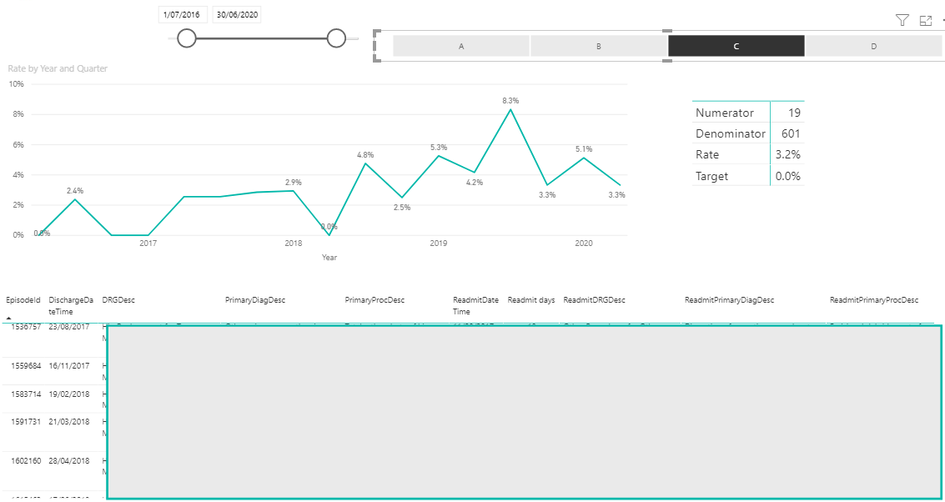Click the Numerator row label
945x502 pixels.
click(x=725, y=113)
